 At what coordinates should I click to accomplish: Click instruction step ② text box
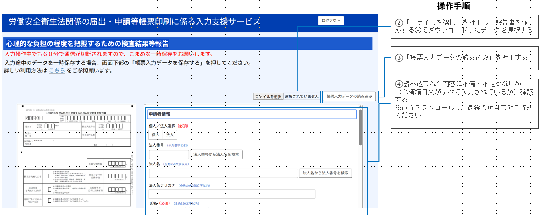click(464, 27)
